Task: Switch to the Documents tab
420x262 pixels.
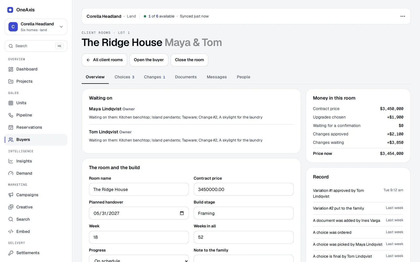Action: (186, 77)
